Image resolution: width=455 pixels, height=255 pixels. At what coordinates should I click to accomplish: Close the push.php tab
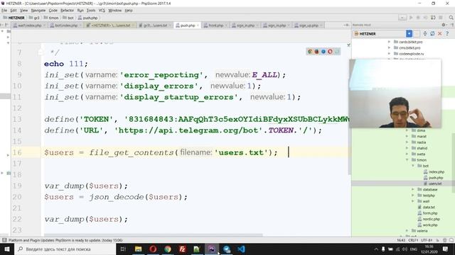[198, 25]
